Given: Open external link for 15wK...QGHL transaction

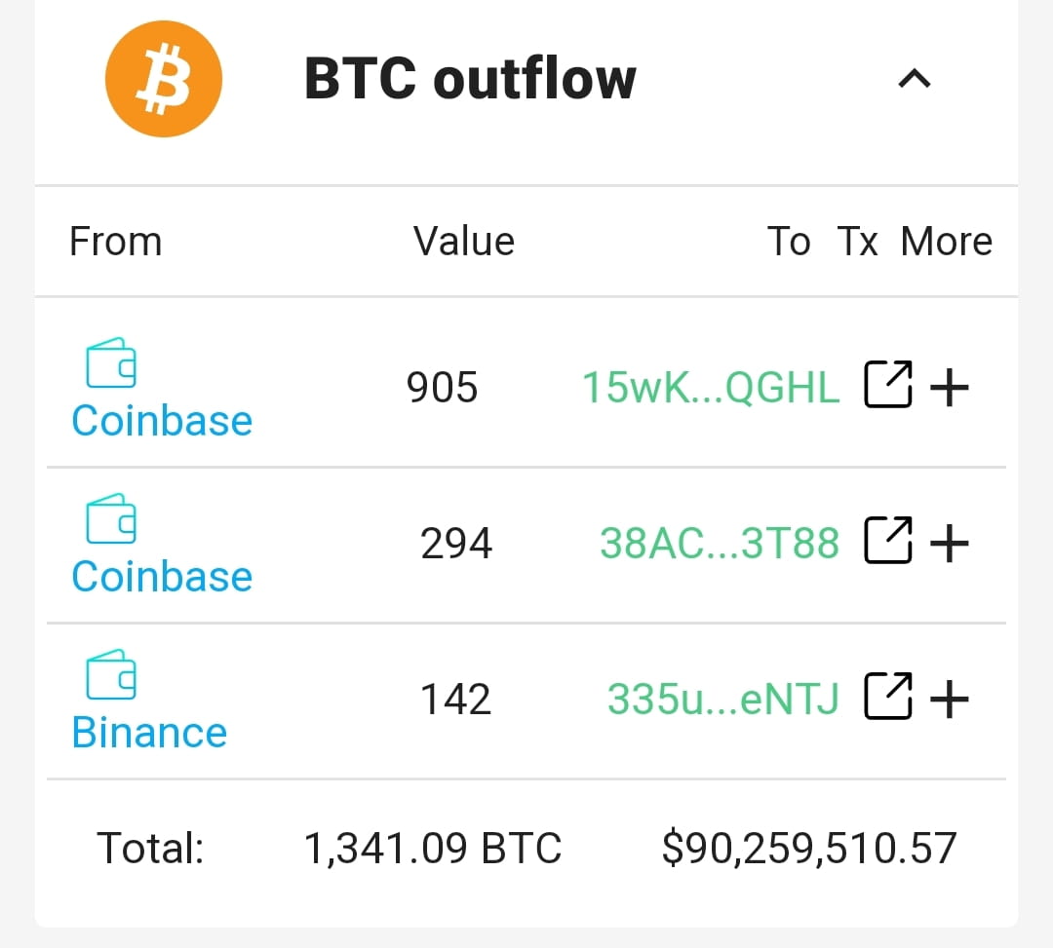Looking at the screenshot, I should click(887, 386).
